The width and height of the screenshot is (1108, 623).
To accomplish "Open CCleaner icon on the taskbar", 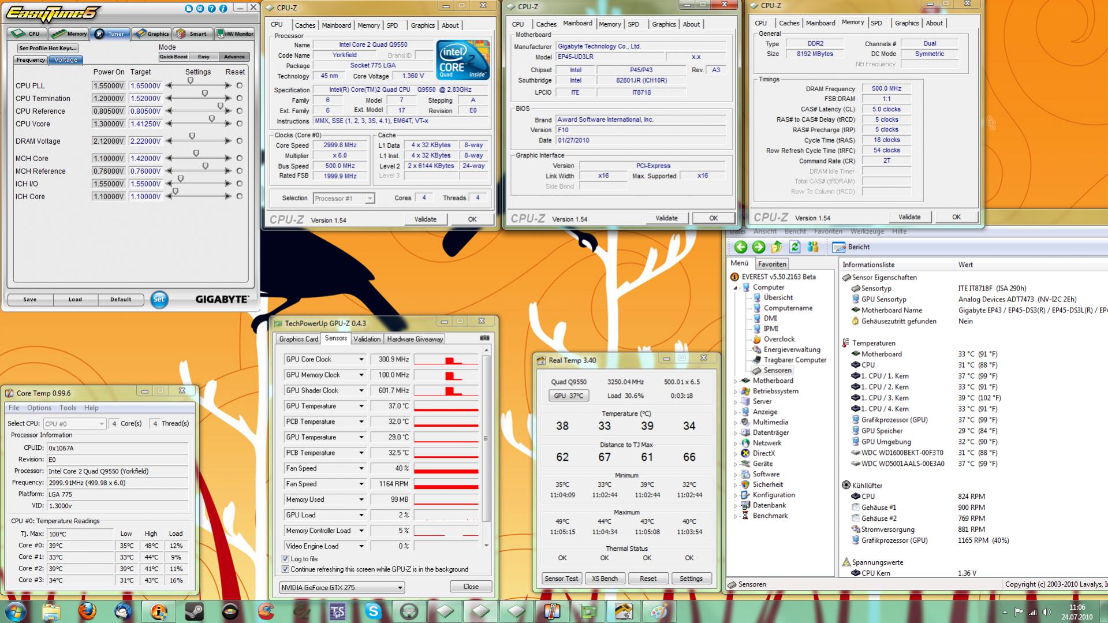I will (266, 611).
